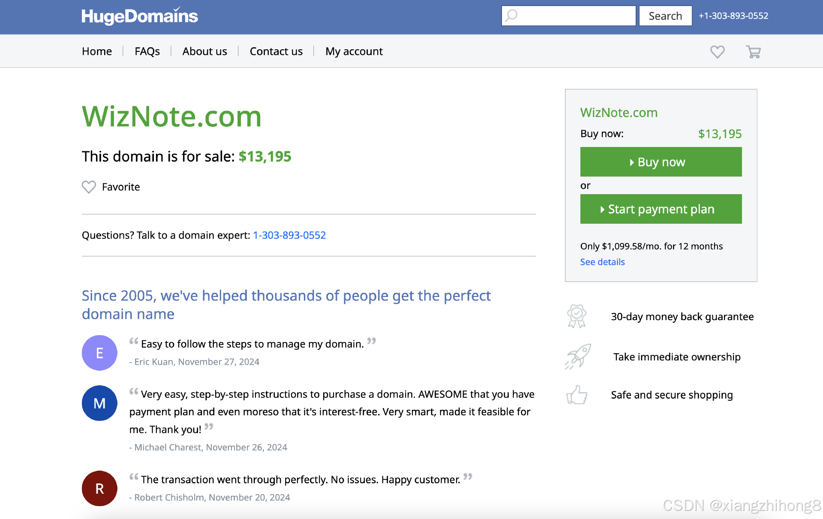Click Eric Kuan's purple E avatar
The width and height of the screenshot is (823, 519).
(99, 353)
